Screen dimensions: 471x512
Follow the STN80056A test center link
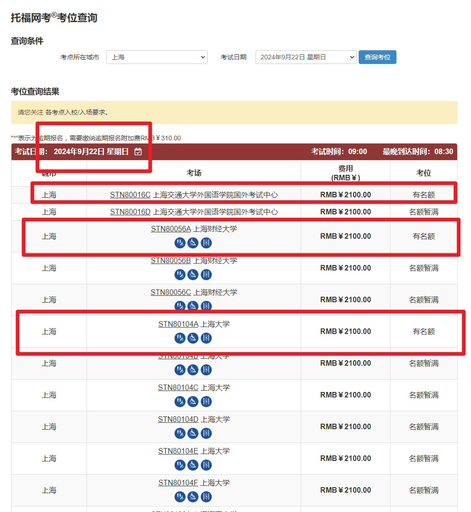pos(171,229)
